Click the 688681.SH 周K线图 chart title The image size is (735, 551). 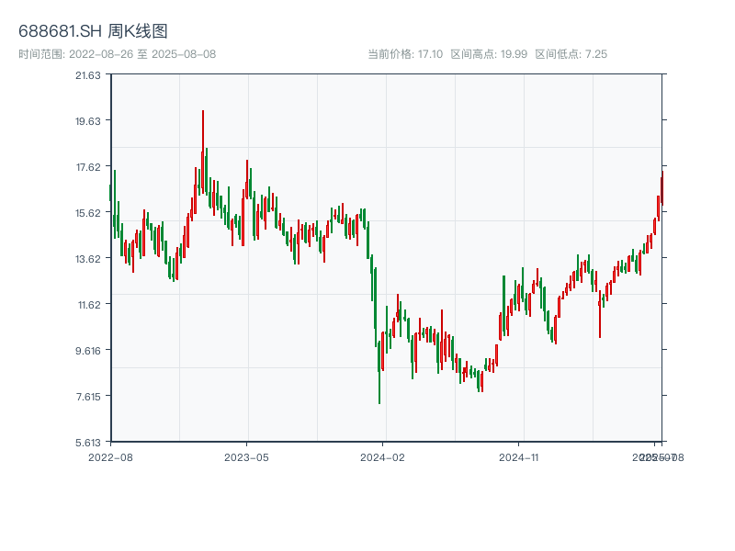(93, 32)
